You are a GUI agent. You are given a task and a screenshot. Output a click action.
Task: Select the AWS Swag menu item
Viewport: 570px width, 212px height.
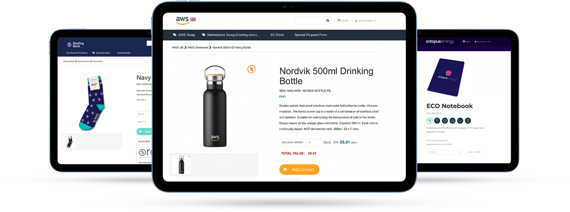184,35
